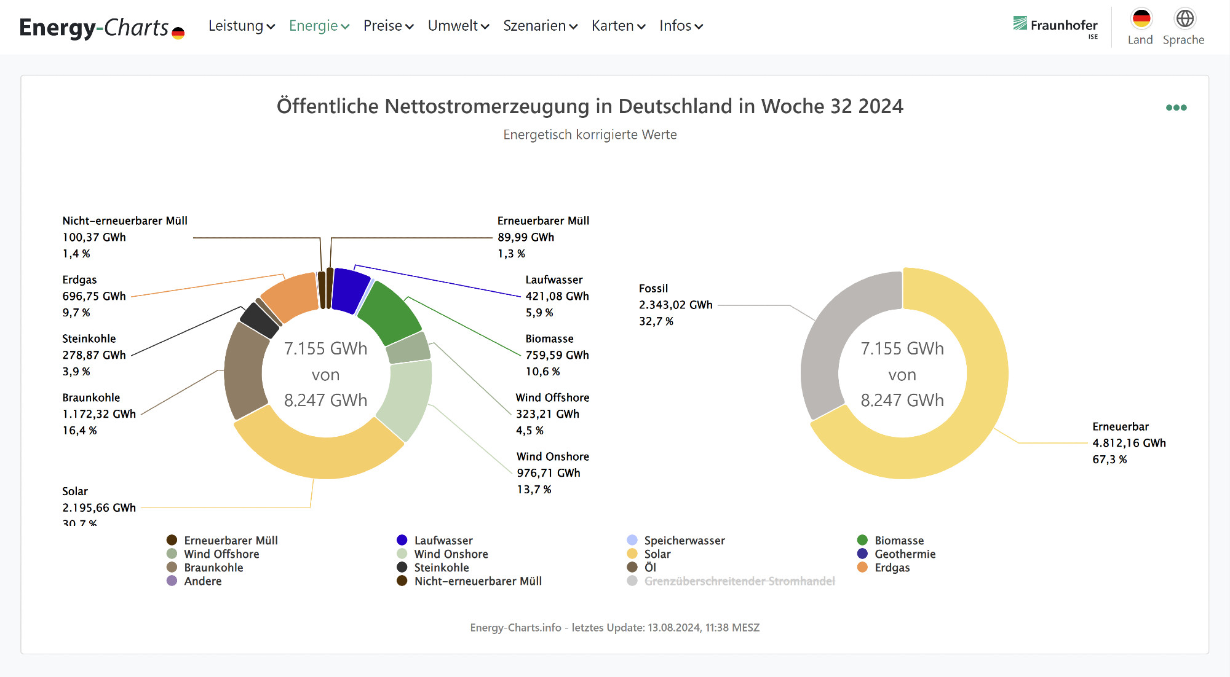The width and height of the screenshot is (1230, 677).
Task: Open the Sprache globe icon
Action: click(1184, 18)
